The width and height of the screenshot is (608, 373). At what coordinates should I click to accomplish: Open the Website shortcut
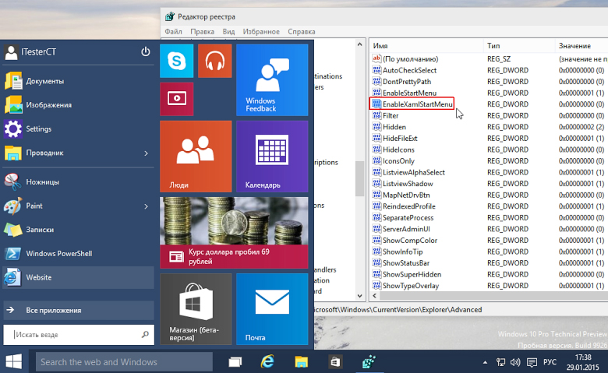click(78, 277)
